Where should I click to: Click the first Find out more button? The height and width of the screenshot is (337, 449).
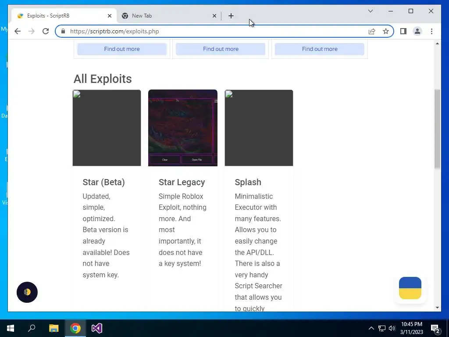[x=122, y=49]
